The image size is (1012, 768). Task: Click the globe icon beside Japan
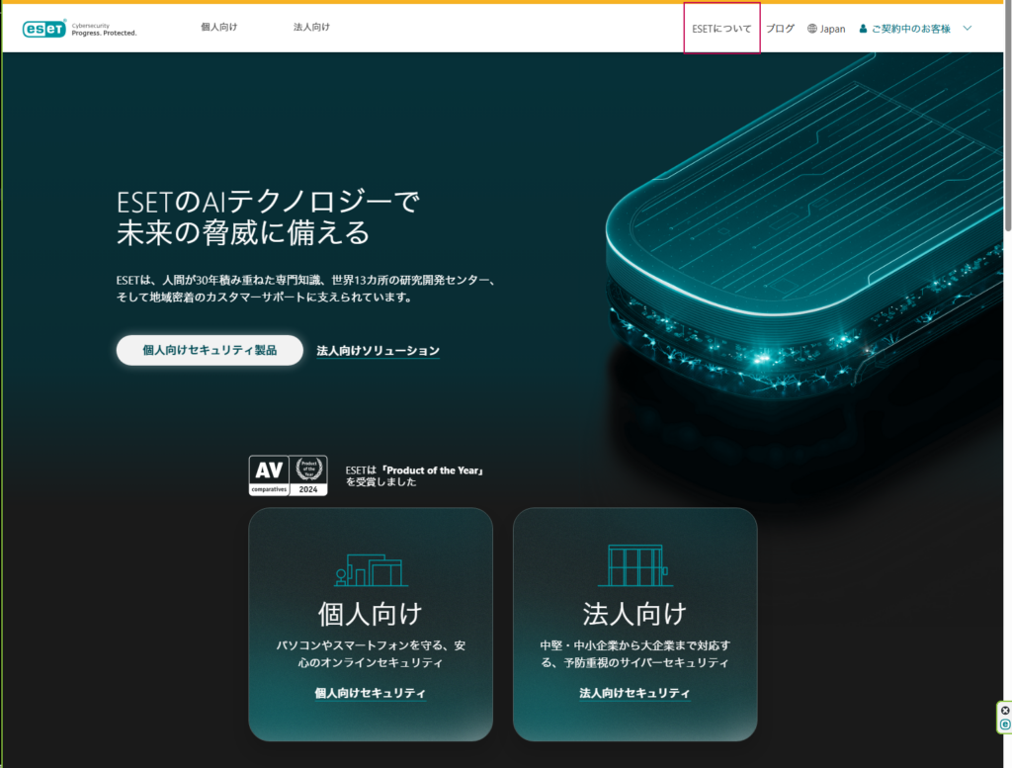812,29
